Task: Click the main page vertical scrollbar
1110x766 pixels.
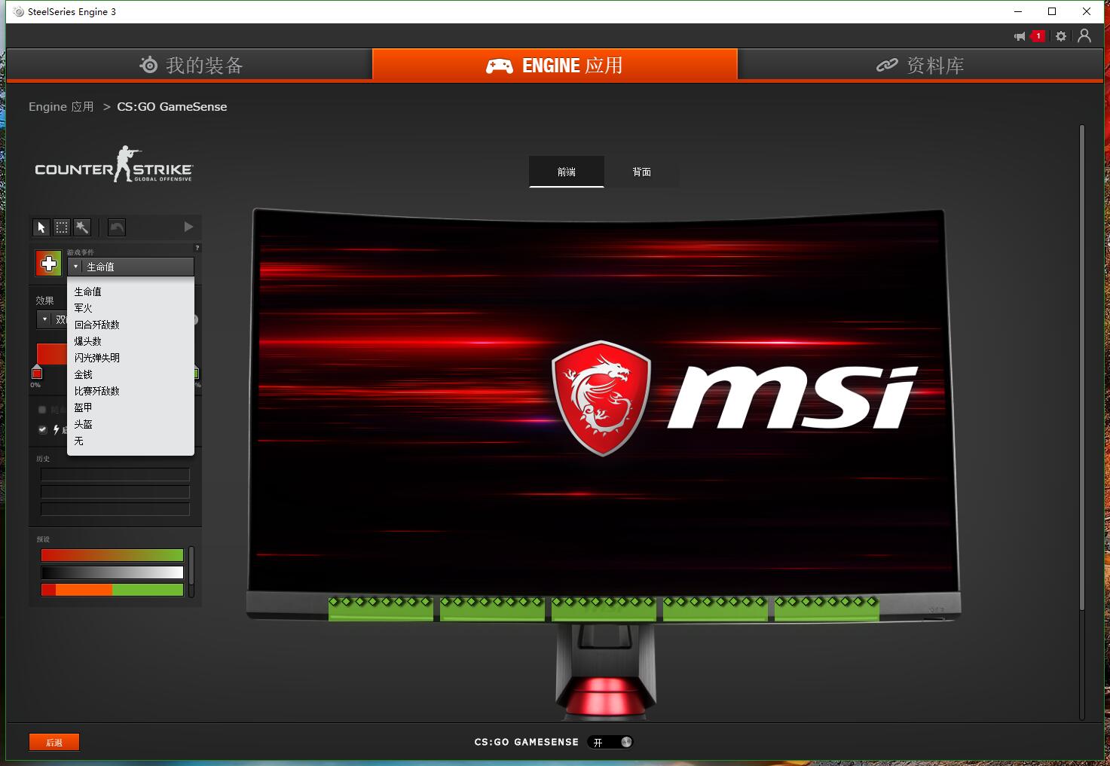Action: [x=1082, y=367]
